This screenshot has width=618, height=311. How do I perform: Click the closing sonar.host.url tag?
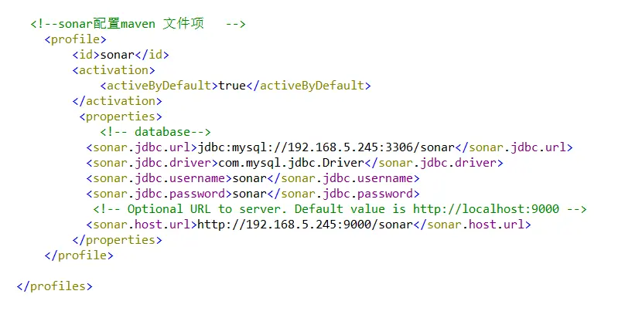point(473,225)
